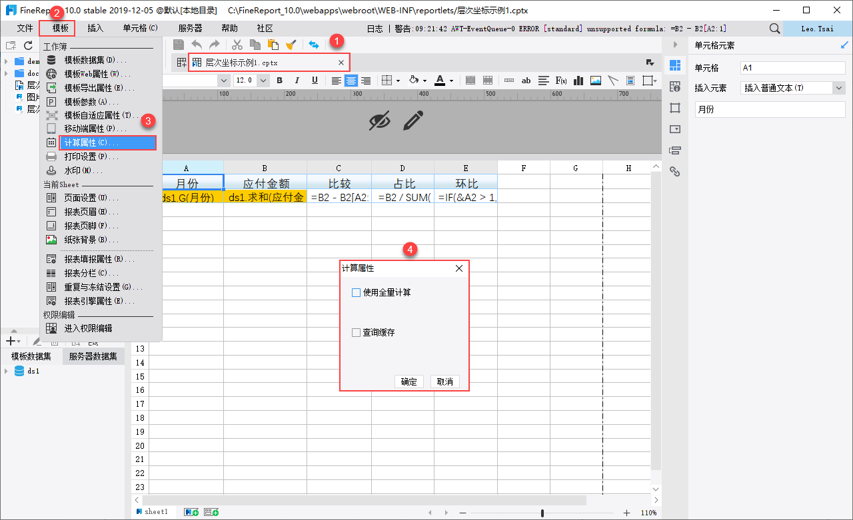This screenshot has height=520, width=853.
Task: Open the 插入 menu
Action: coord(95,29)
